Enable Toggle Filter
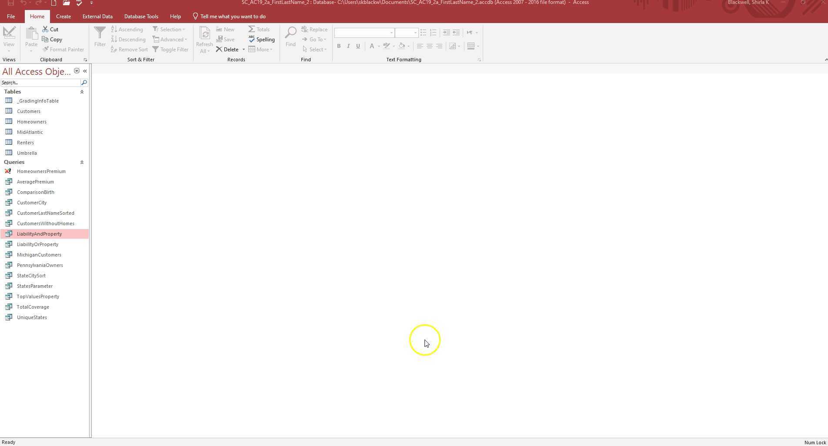Image resolution: width=828 pixels, height=446 pixels. 171,49
